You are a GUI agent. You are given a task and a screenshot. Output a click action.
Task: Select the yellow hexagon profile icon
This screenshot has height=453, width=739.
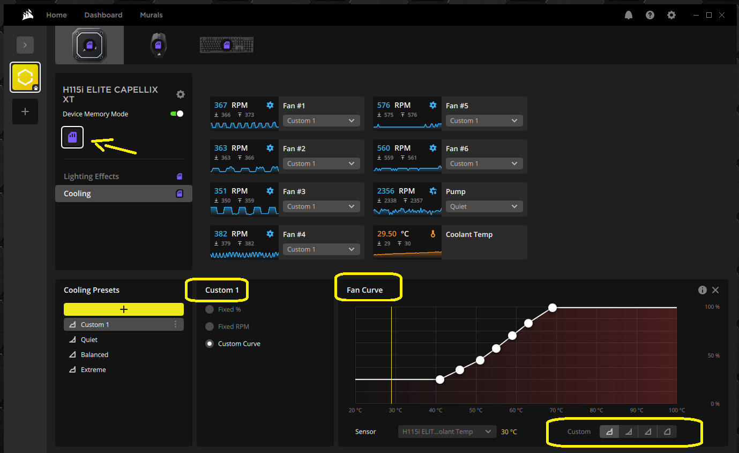click(x=25, y=77)
